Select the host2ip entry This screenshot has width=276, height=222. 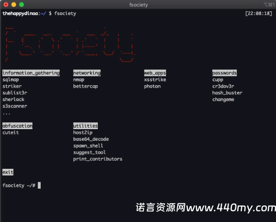click(83, 133)
